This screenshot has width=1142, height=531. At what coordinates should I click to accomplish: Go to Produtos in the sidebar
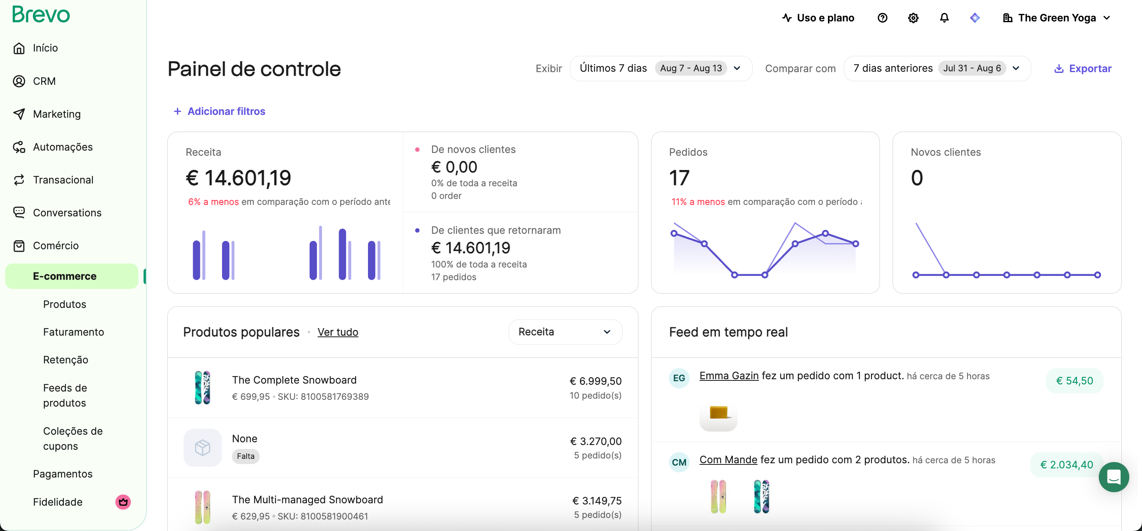[64, 304]
